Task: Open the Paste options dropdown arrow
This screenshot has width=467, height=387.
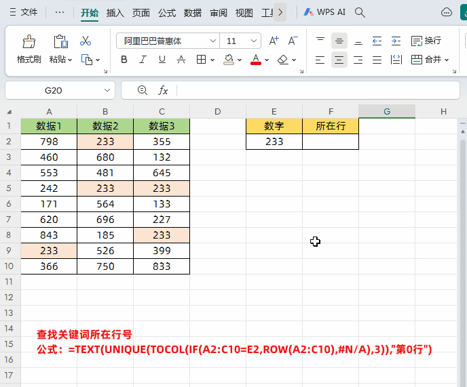Action: pos(70,60)
